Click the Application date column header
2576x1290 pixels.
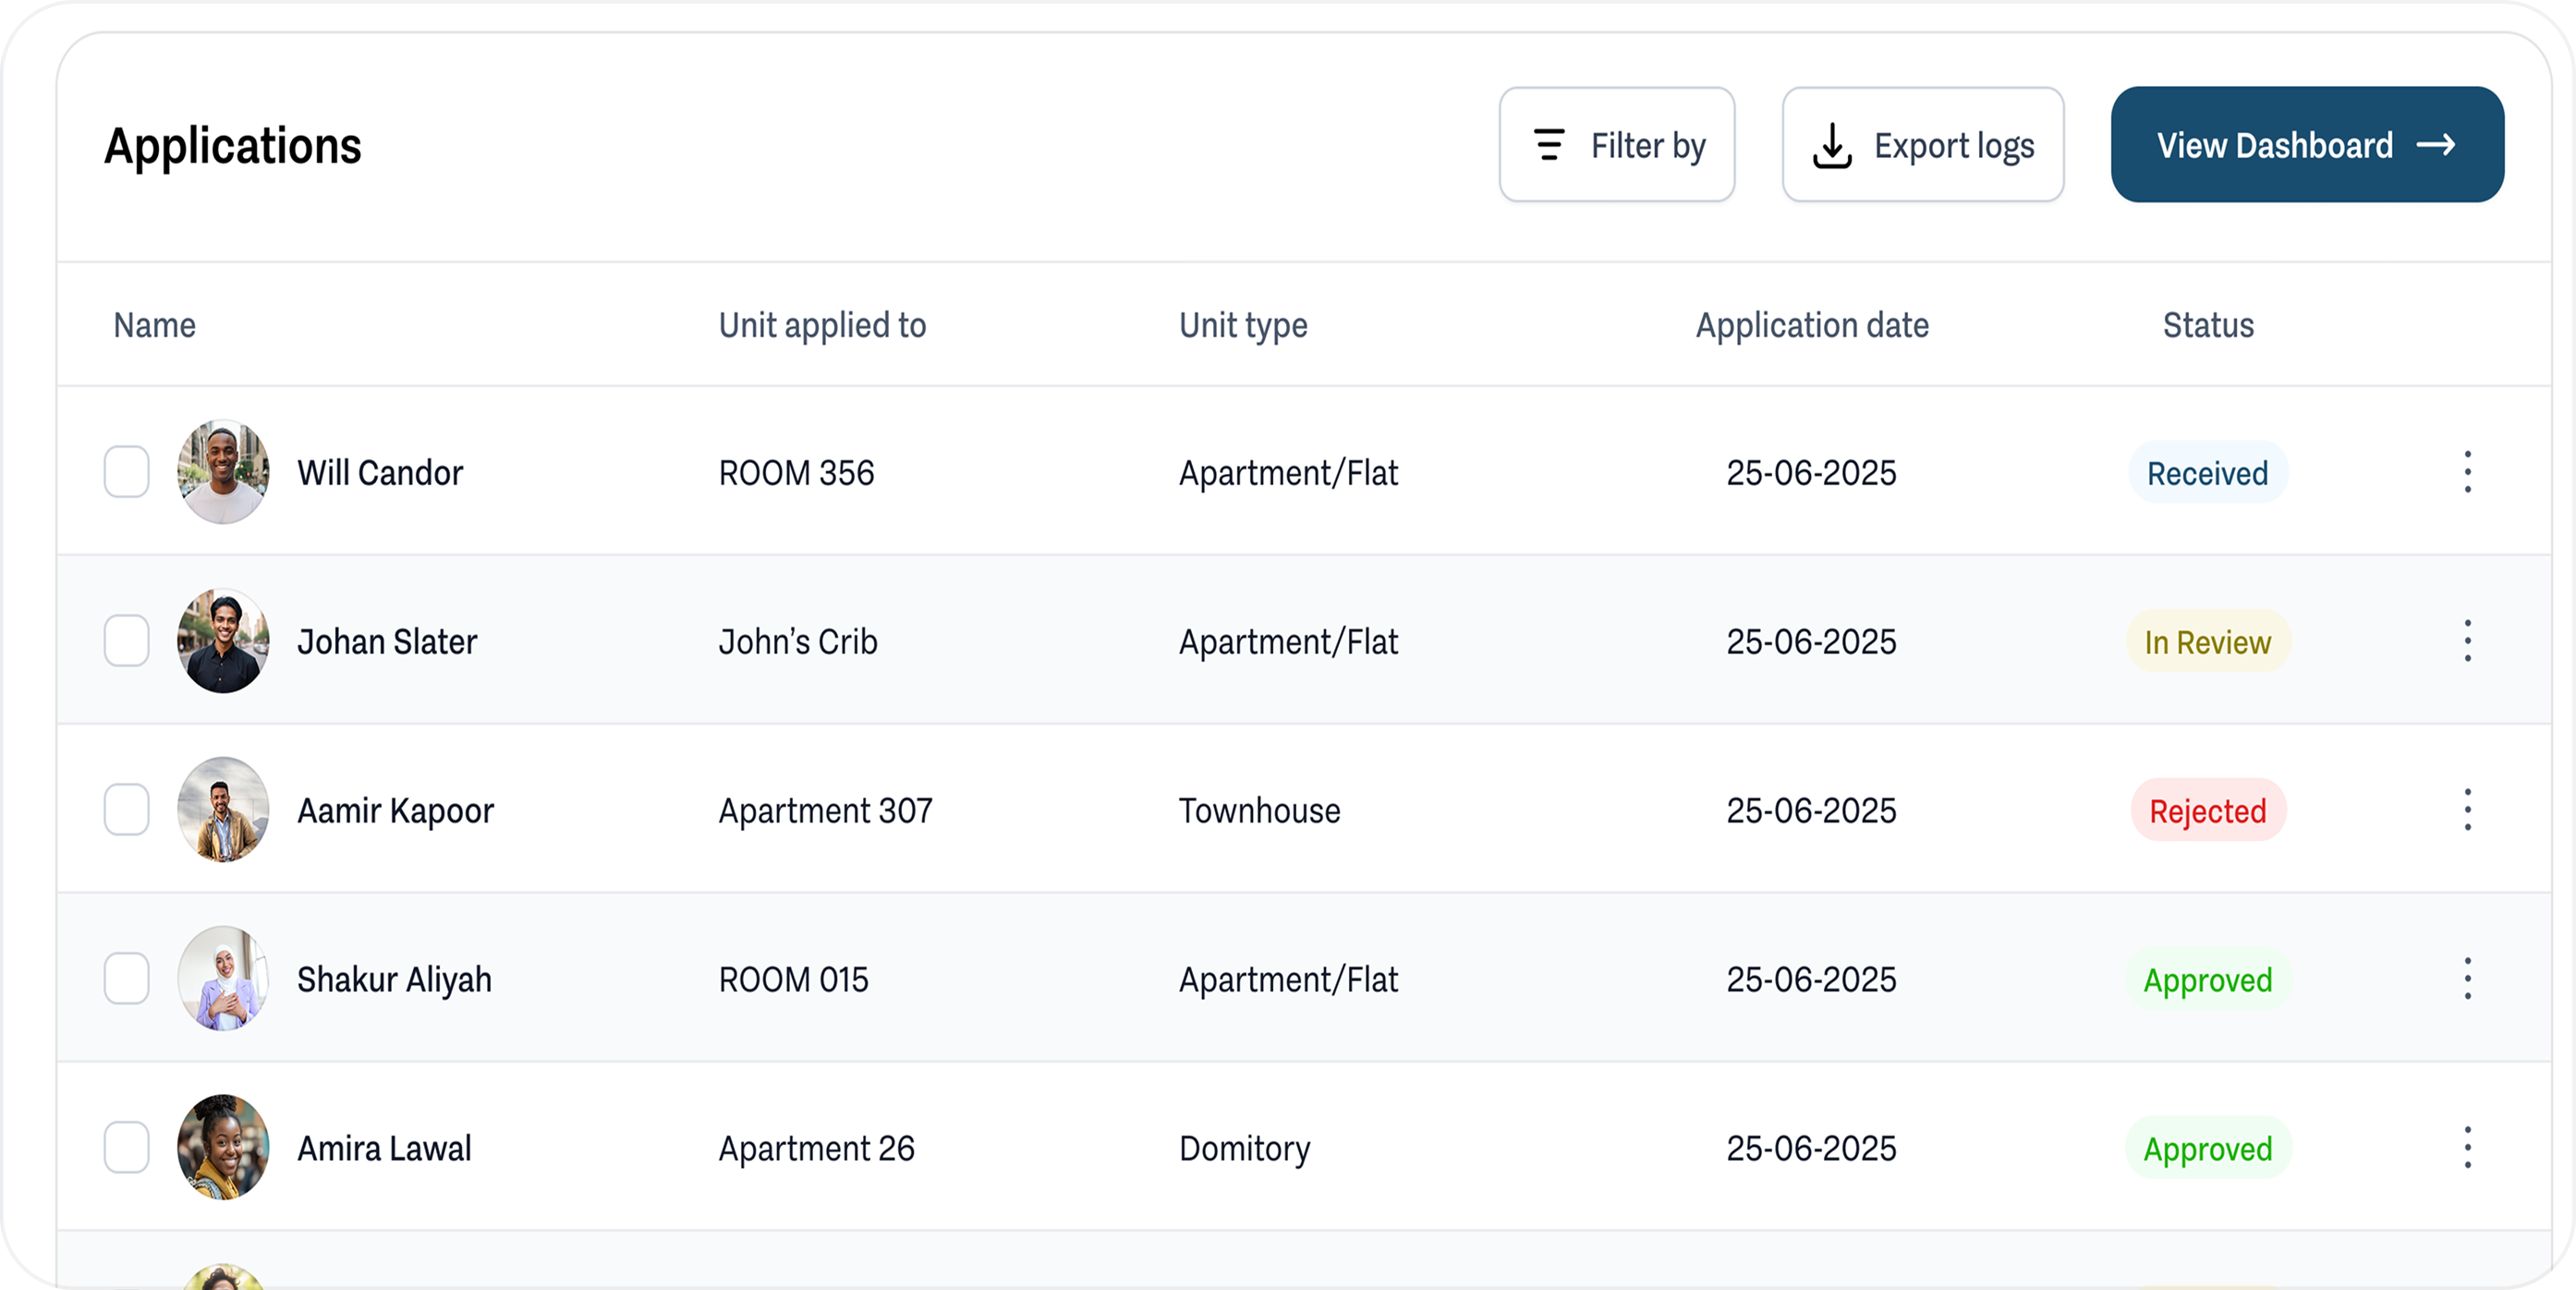click(x=1812, y=326)
